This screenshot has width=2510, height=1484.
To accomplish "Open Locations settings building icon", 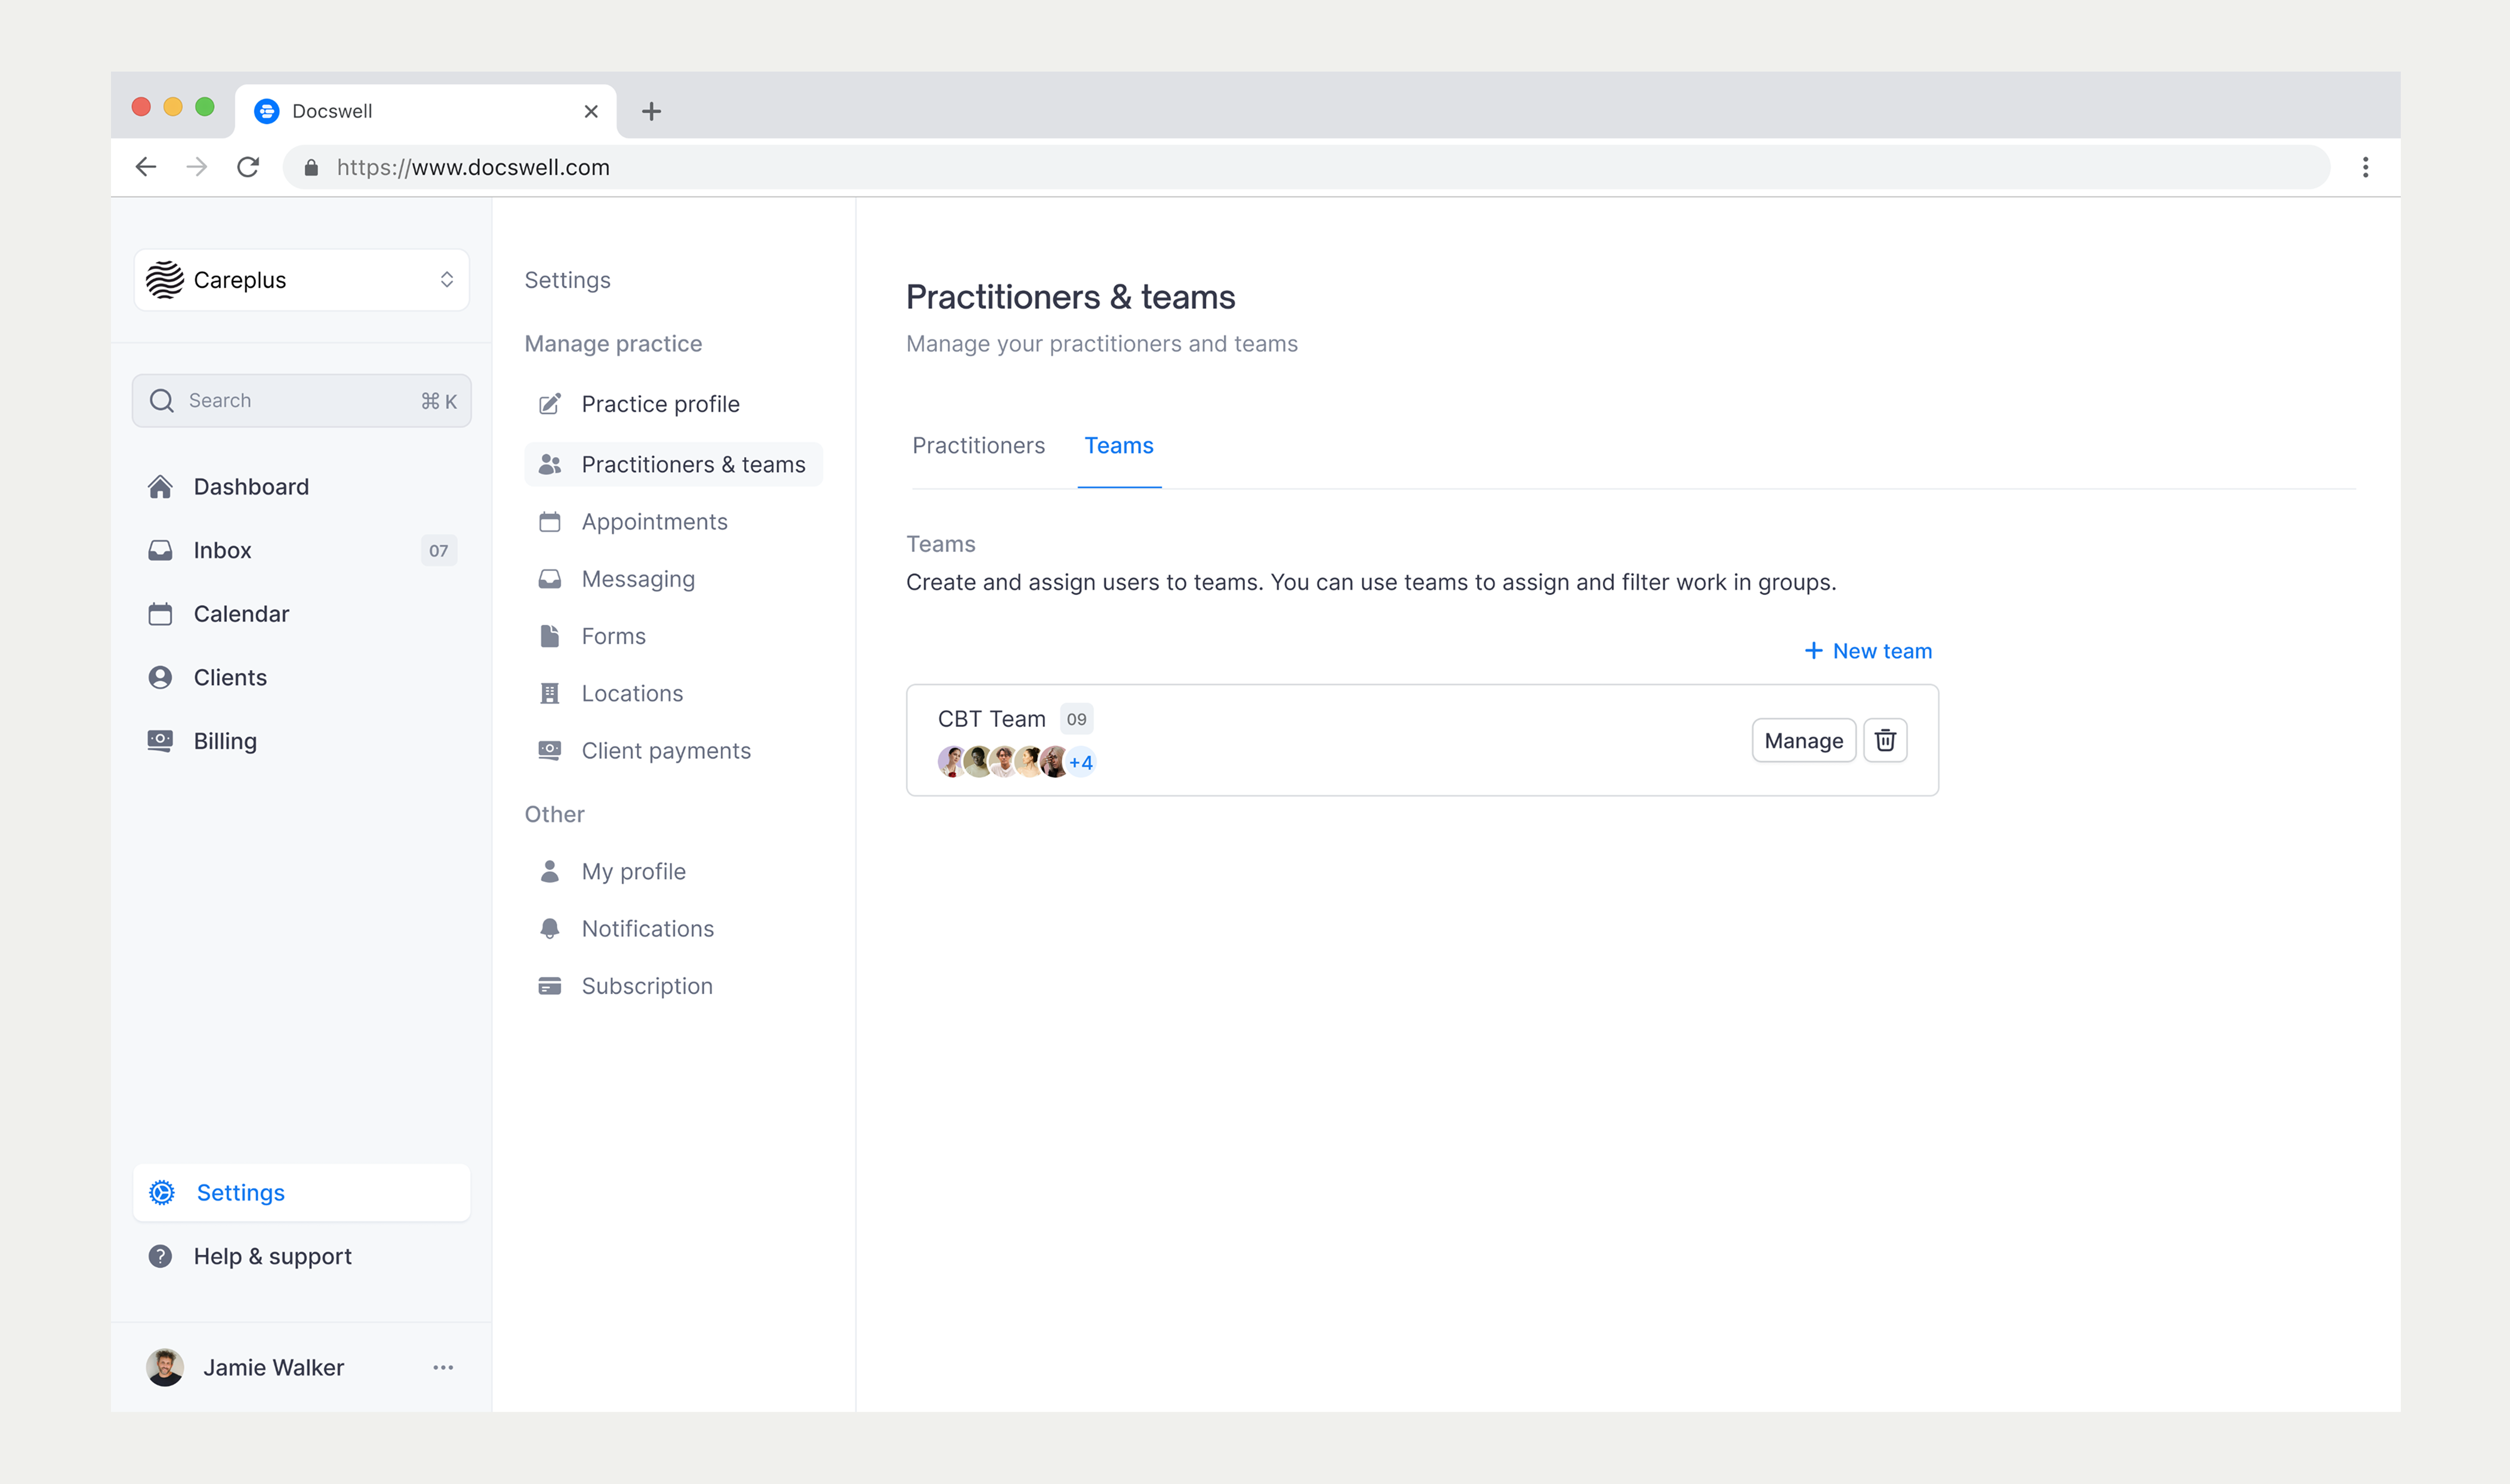I will tap(550, 693).
